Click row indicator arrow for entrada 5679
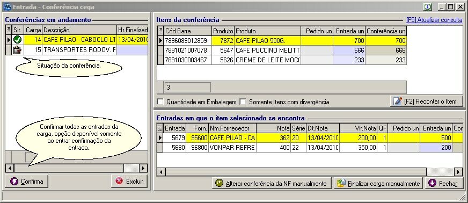Image resolution: width=468 pixels, height=203 pixels. coord(160,138)
